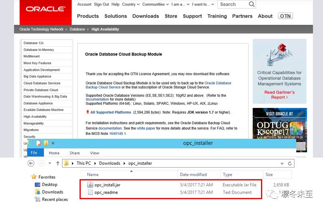This screenshot has height=208, width=323.
Task: Click the search magnifier icon
Action: click(251, 4)
